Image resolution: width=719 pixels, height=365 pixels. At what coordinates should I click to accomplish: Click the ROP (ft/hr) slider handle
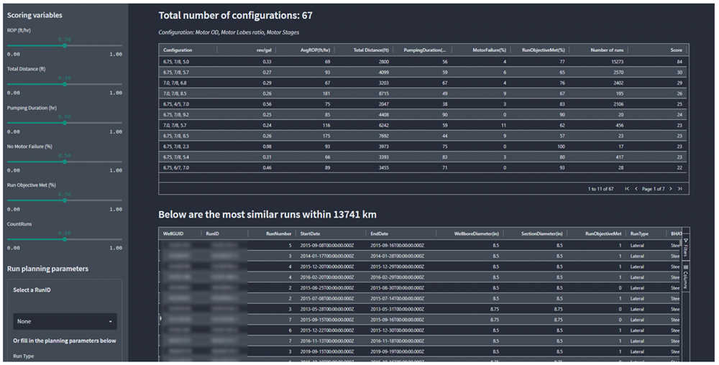pos(65,45)
